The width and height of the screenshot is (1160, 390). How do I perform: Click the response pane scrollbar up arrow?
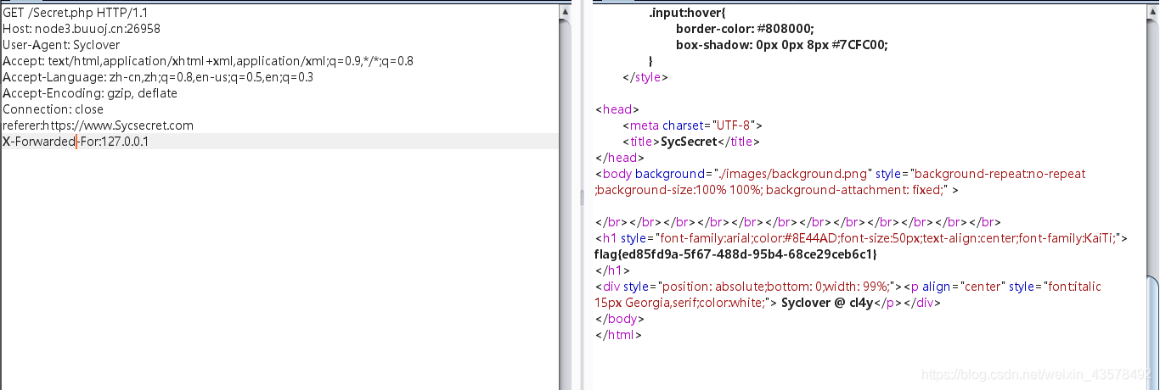[1152, 11]
